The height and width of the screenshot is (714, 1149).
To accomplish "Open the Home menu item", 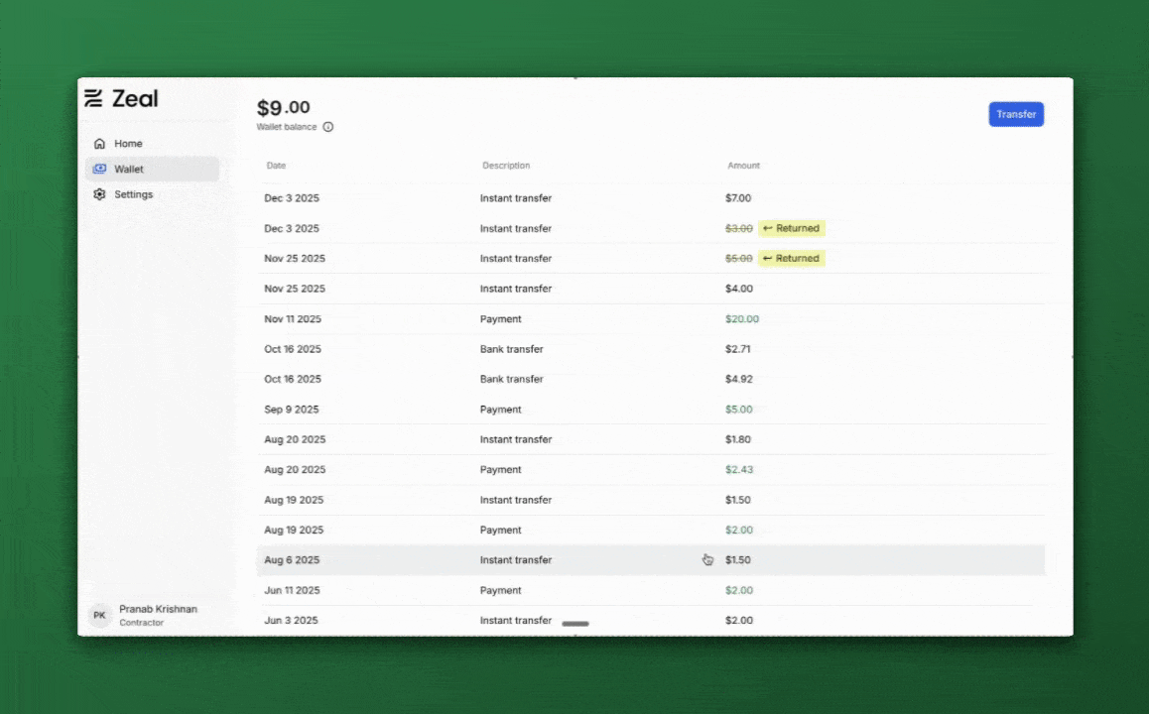I will point(128,144).
